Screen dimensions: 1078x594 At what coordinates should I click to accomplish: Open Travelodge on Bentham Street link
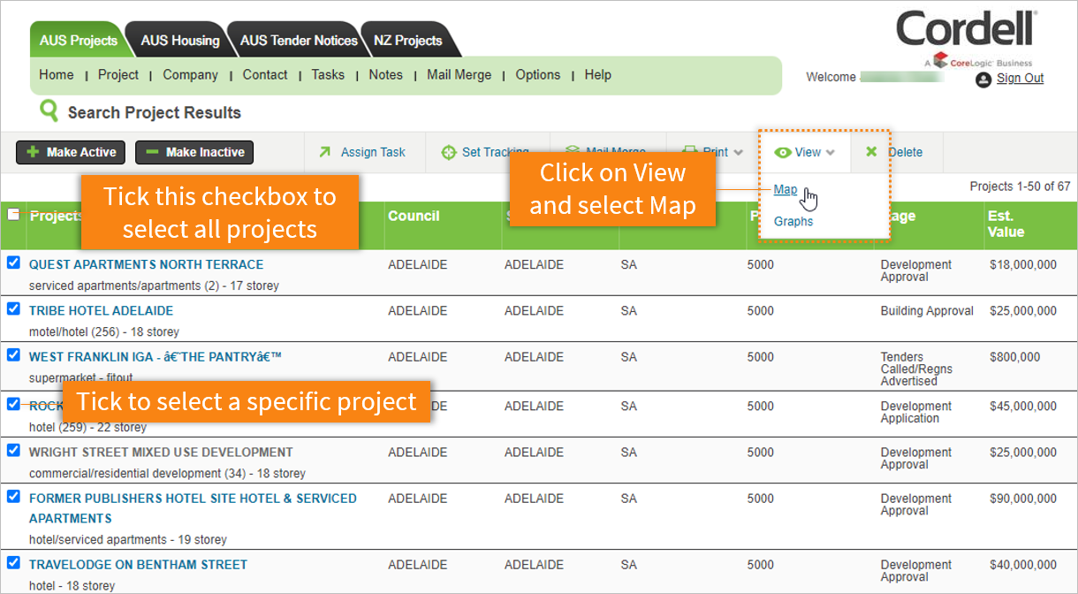click(138, 564)
